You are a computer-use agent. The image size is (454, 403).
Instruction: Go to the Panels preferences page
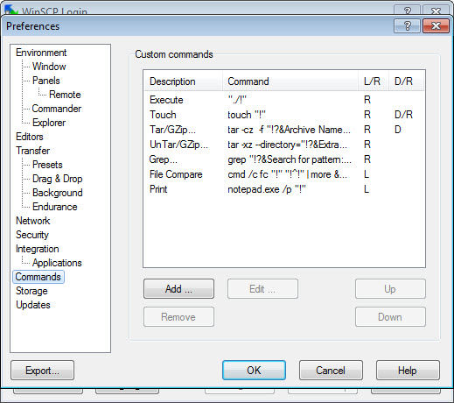(x=46, y=81)
